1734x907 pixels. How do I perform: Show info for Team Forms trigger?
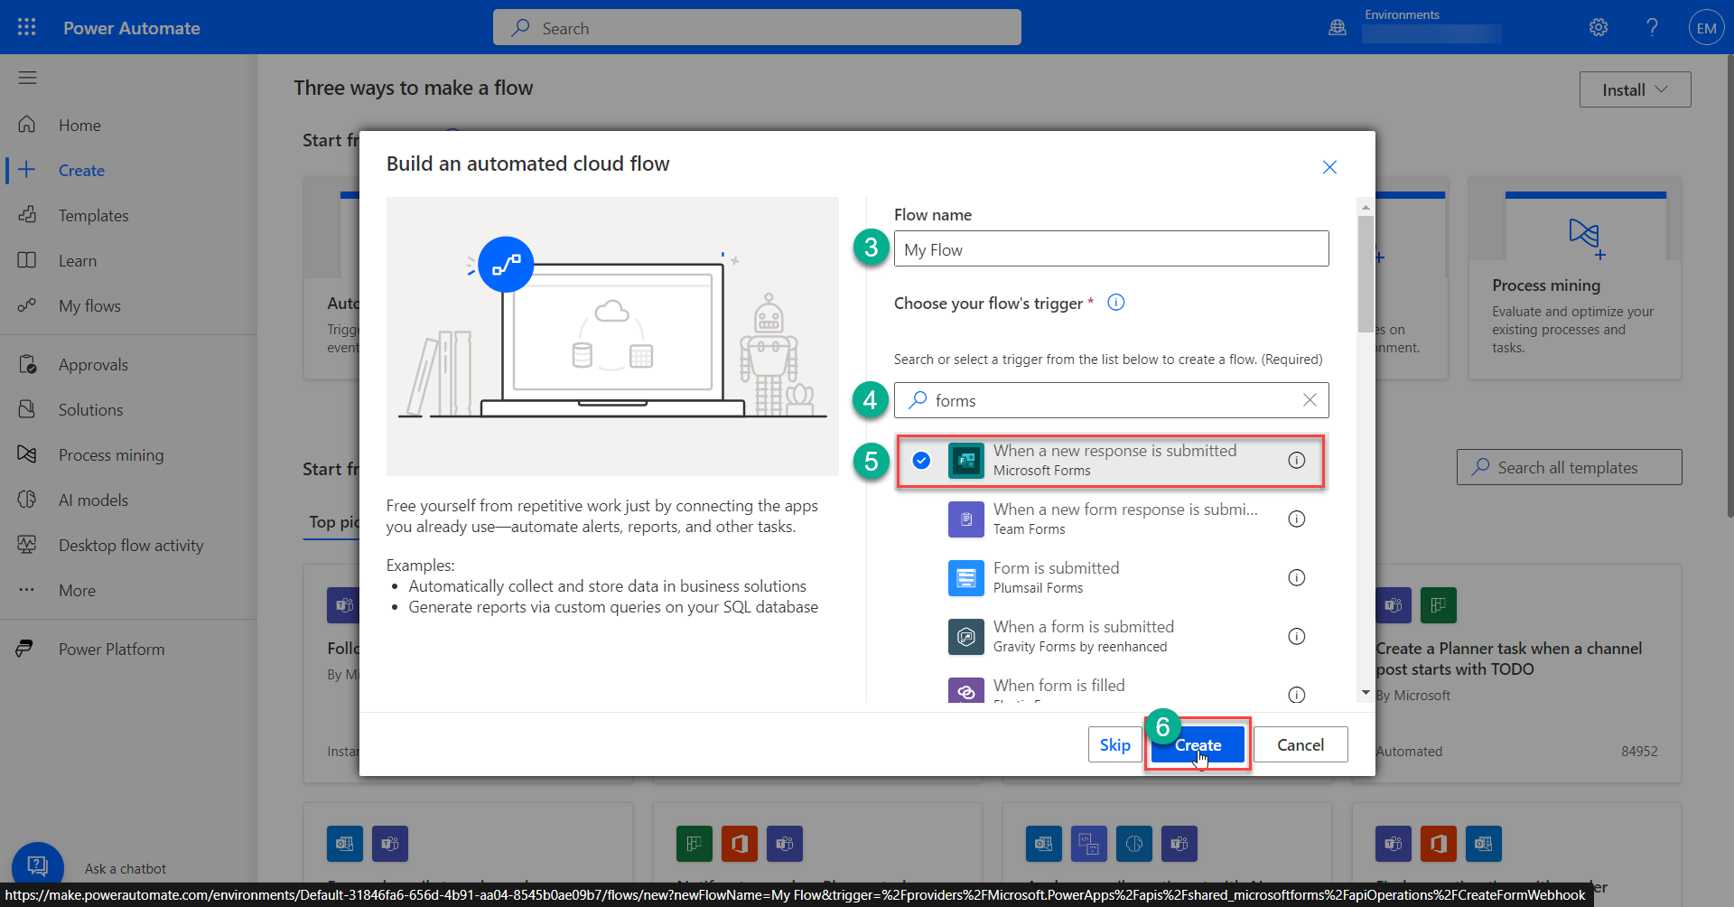[1296, 519]
